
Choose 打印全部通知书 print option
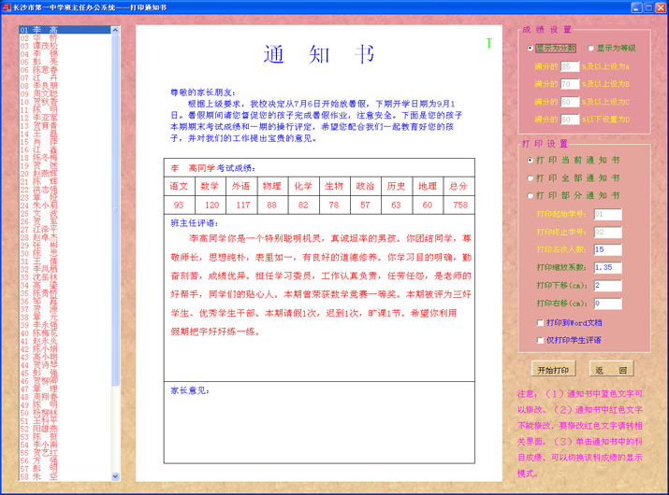[x=530, y=177]
